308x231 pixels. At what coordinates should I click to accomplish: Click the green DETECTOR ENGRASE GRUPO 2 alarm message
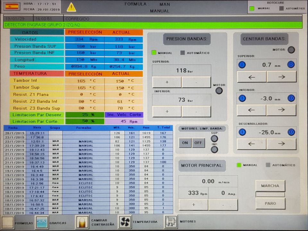point(153,25)
